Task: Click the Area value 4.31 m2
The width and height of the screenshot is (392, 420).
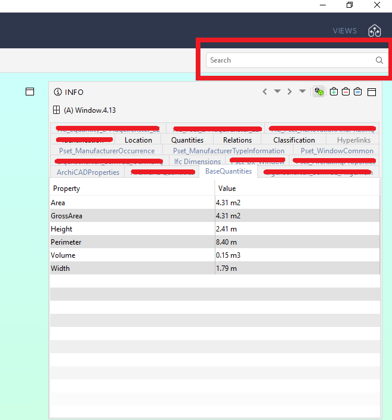Action: pos(228,203)
